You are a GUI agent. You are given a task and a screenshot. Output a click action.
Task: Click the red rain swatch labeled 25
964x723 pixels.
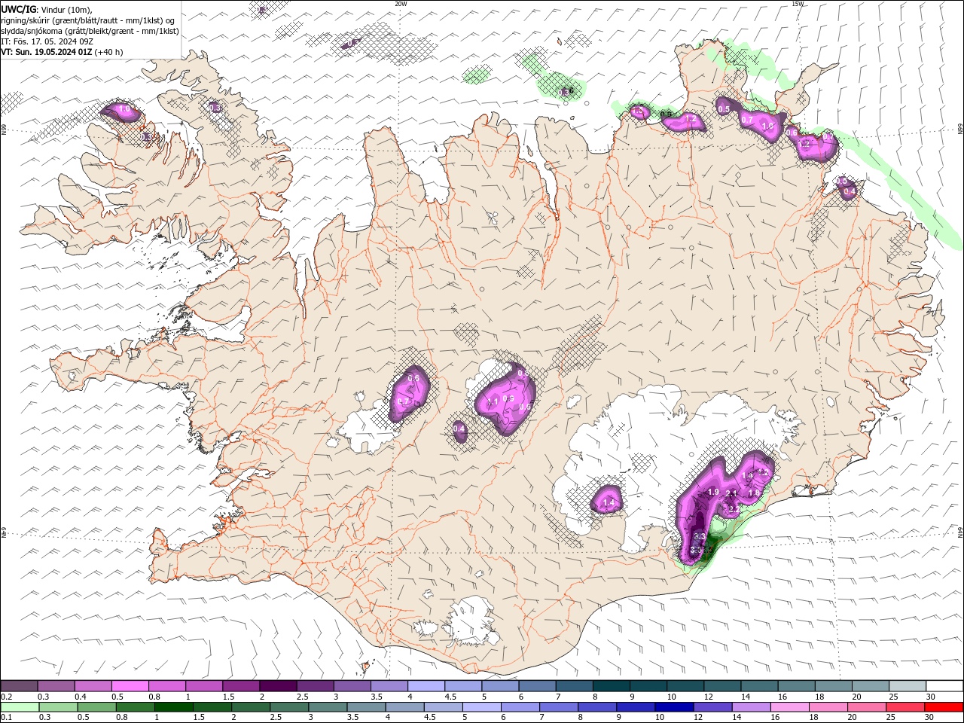coord(904,707)
